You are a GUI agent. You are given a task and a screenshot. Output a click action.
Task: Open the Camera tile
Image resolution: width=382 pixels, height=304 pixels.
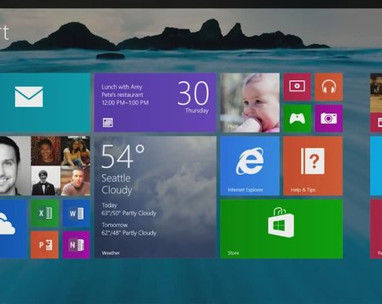329,118
